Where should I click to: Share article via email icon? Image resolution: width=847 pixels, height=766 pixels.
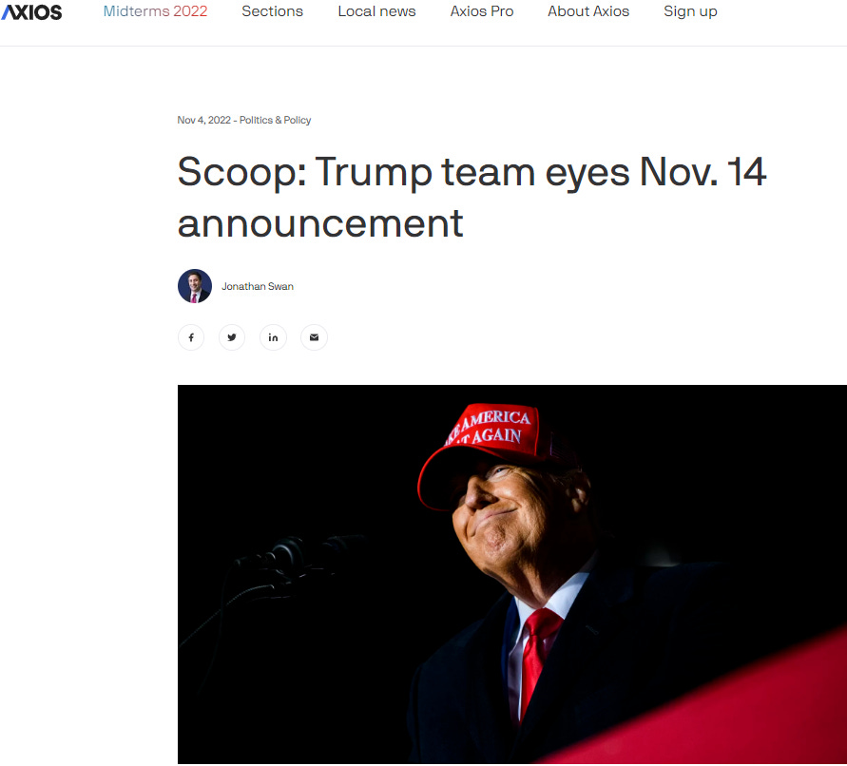[x=315, y=337]
